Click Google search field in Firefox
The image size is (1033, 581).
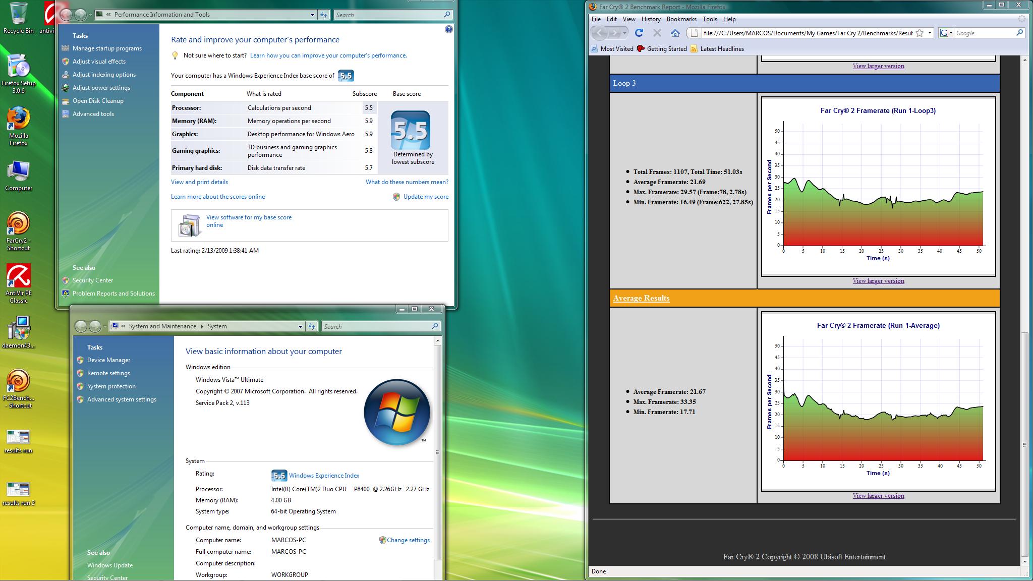[984, 33]
